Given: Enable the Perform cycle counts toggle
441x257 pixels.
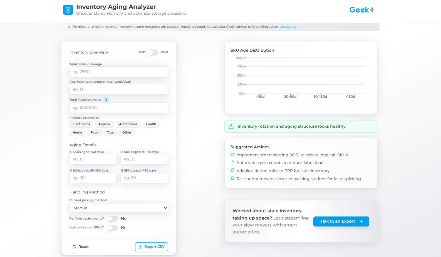Looking at the screenshot, I should [112, 219].
